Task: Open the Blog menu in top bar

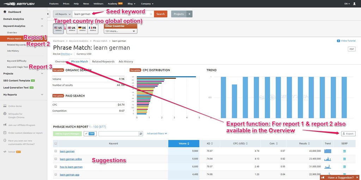Action: 131,4
